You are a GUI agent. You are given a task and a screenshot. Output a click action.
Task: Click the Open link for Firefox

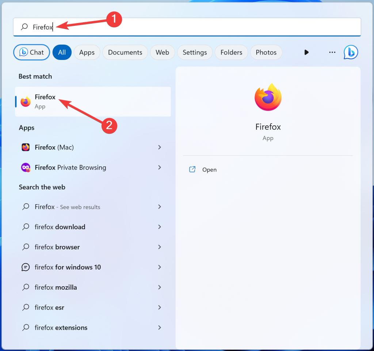click(x=209, y=169)
